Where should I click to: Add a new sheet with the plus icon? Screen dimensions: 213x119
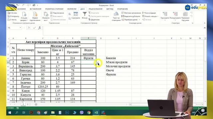tap(36, 104)
